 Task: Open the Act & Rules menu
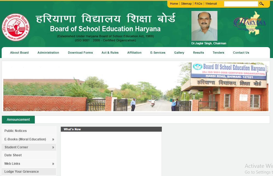pyautogui.click(x=110, y=53)
